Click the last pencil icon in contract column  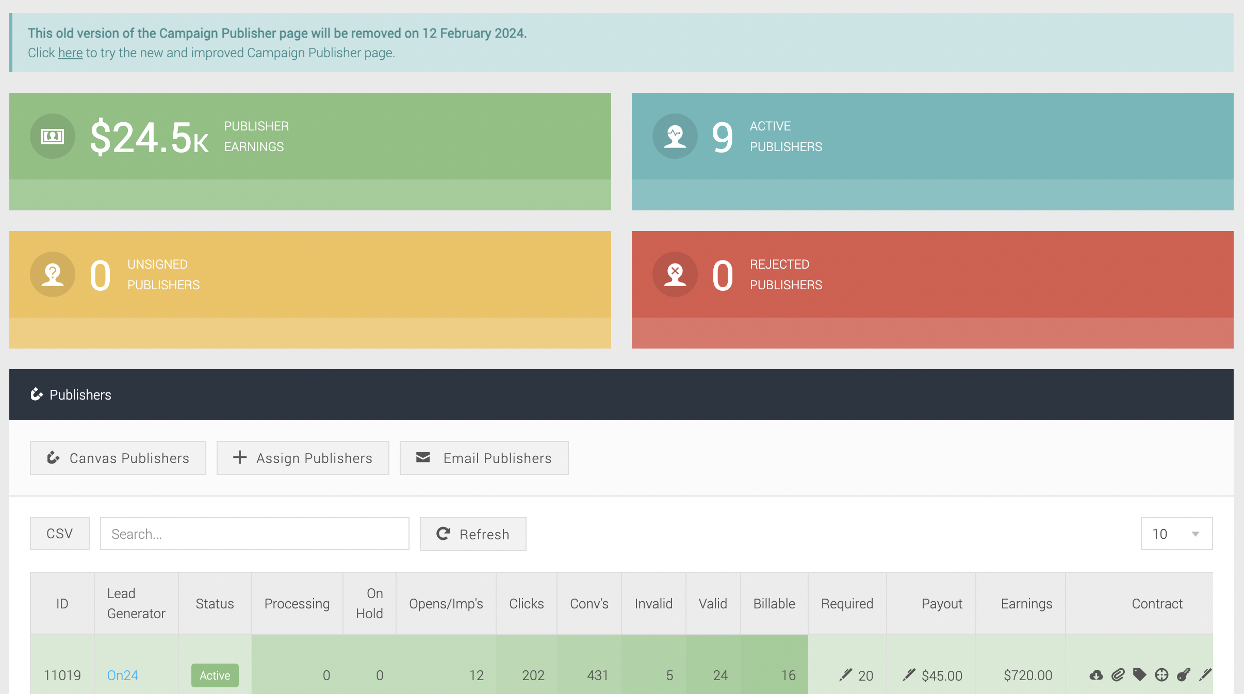point(1205,674)
